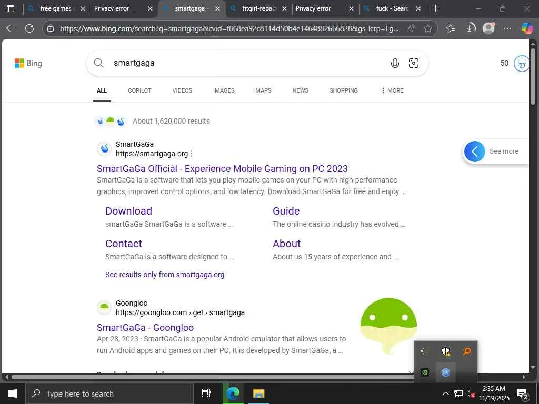Open Edge settings and more menu

507,28
